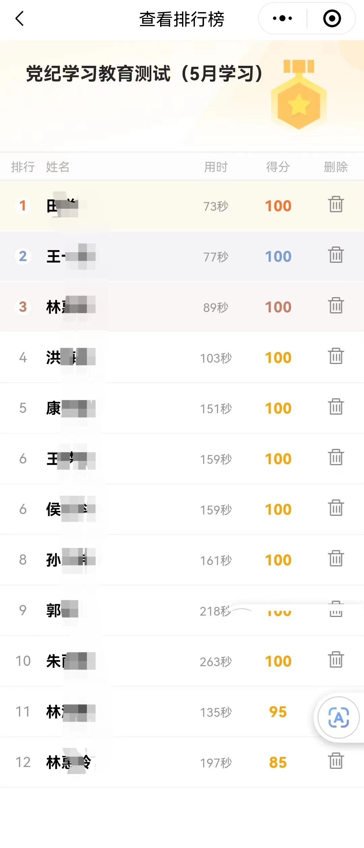Tap the 删除 column header
The height and width of the screenshot is (848, 364).
coord(336,167)
